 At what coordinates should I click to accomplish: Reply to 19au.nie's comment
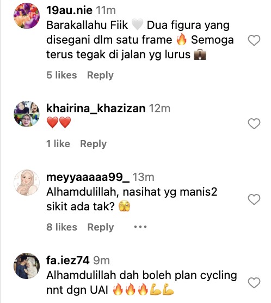(100, 75)
